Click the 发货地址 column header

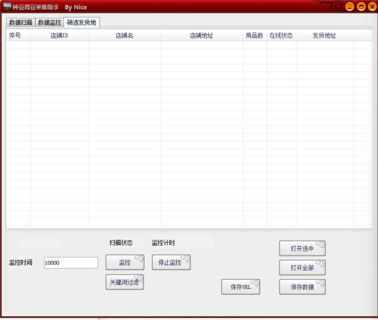click(324, 36)
